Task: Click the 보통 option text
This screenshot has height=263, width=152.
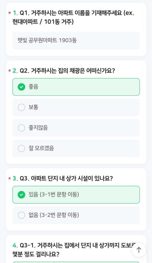Action: [33, 108]
